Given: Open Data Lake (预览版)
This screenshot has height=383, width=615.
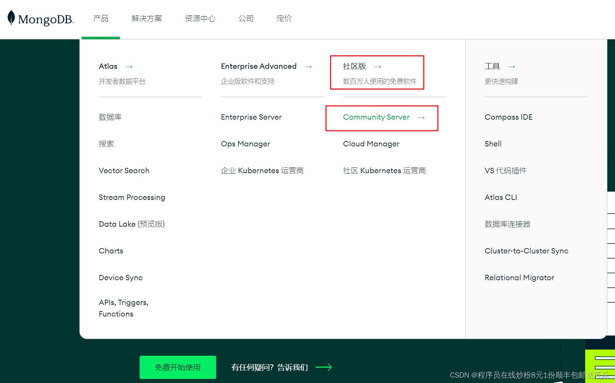Looking at the screenshot, I should tap(132, 224).
